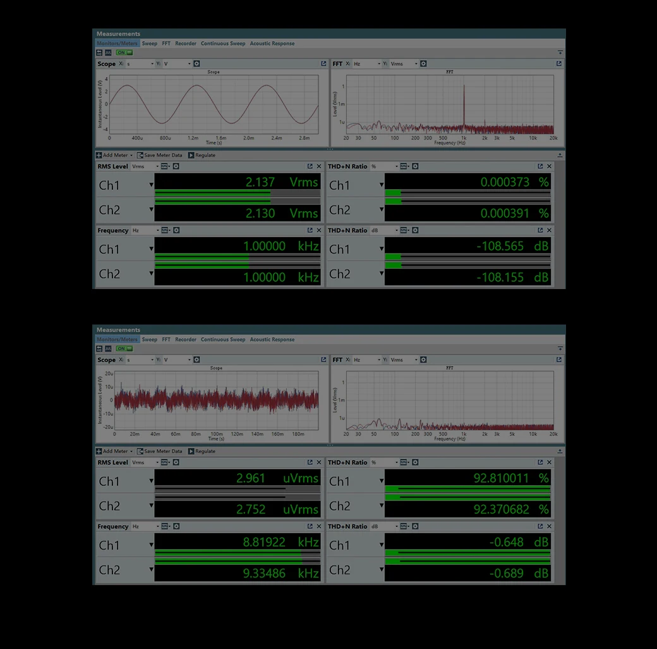657x649 pixels.
Task: Click Regulate button in lower window
Action: pyautogui.click(x=202, y=452)
